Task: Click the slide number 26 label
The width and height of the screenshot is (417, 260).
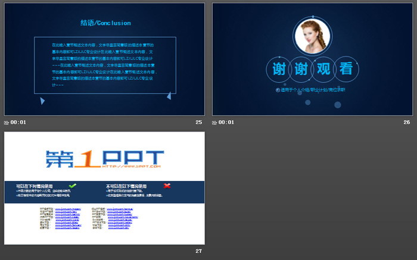Action: [x=407, y=122]
